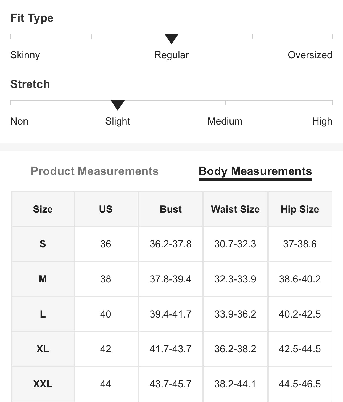
Task: Click the Slight stretch label
Action: click(118, 121)
